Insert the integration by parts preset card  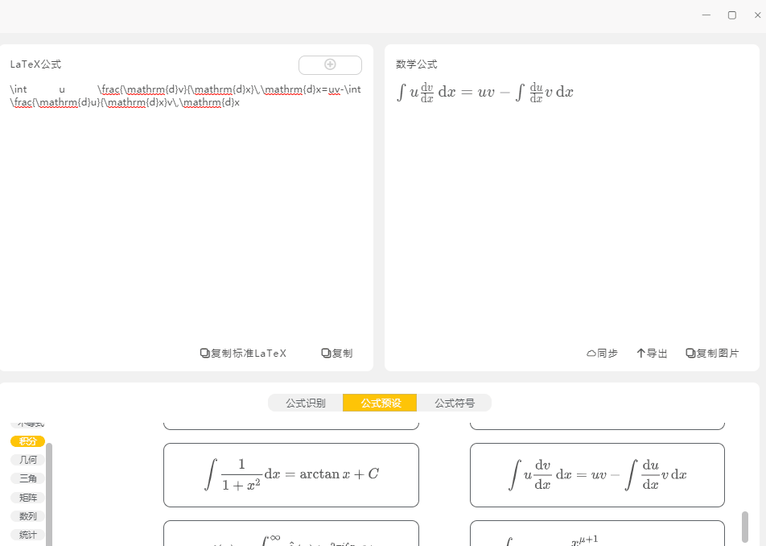(597, 475)
